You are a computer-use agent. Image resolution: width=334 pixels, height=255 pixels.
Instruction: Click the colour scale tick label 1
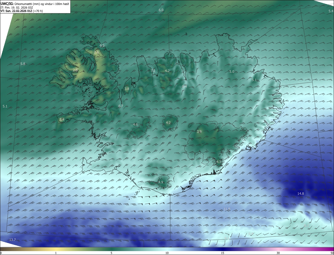point(56,253)
